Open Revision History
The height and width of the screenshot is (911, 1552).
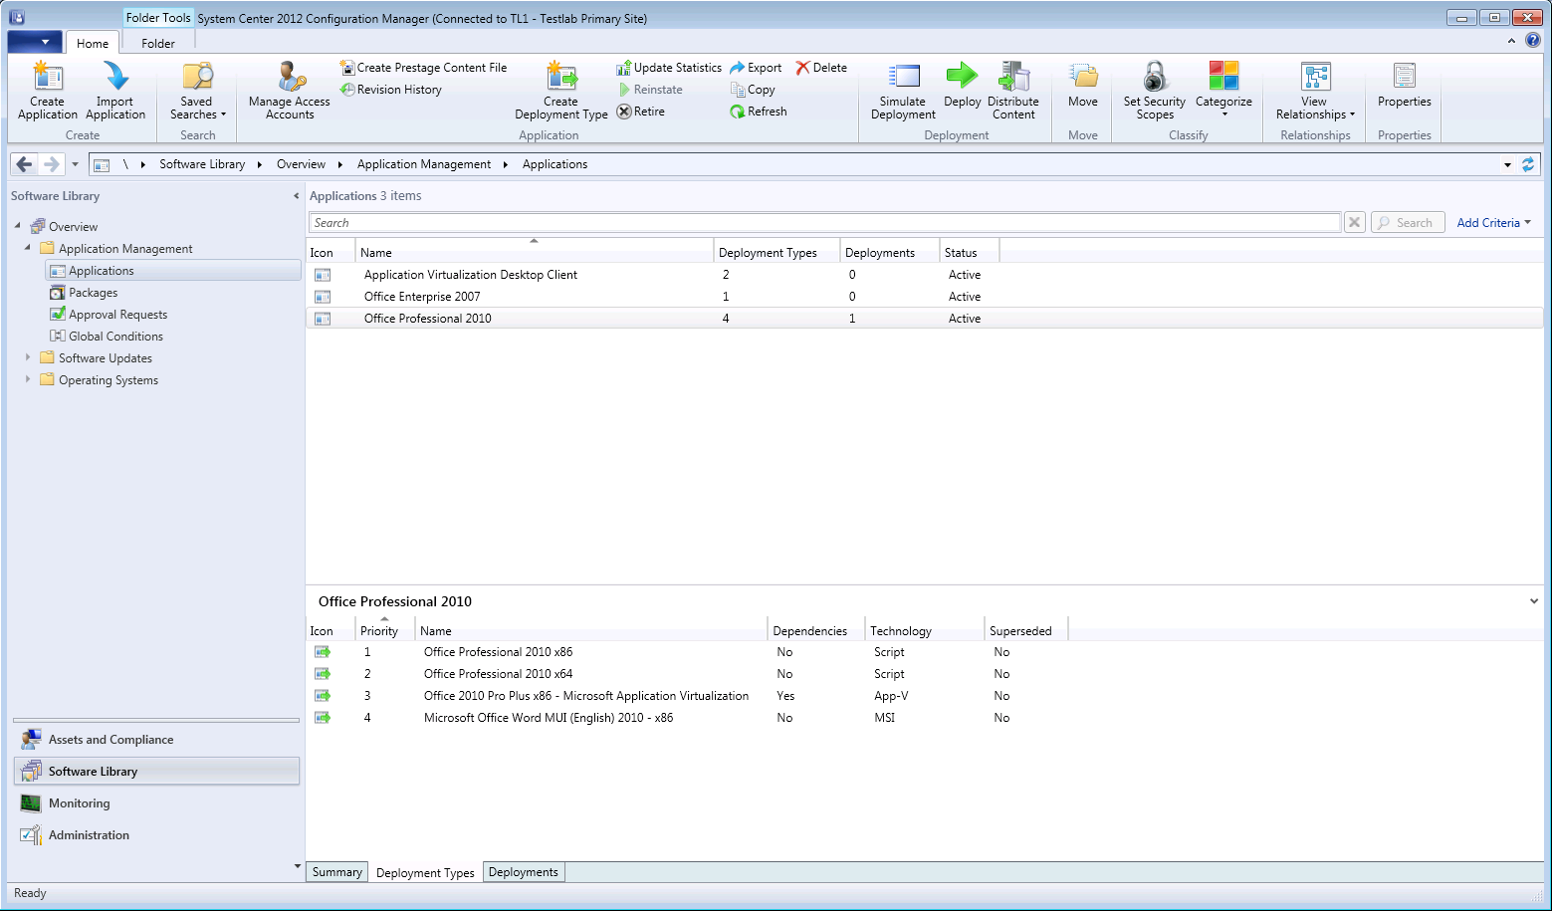click(391, 90)
